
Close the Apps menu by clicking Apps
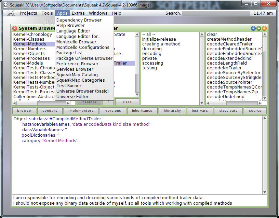62,13
